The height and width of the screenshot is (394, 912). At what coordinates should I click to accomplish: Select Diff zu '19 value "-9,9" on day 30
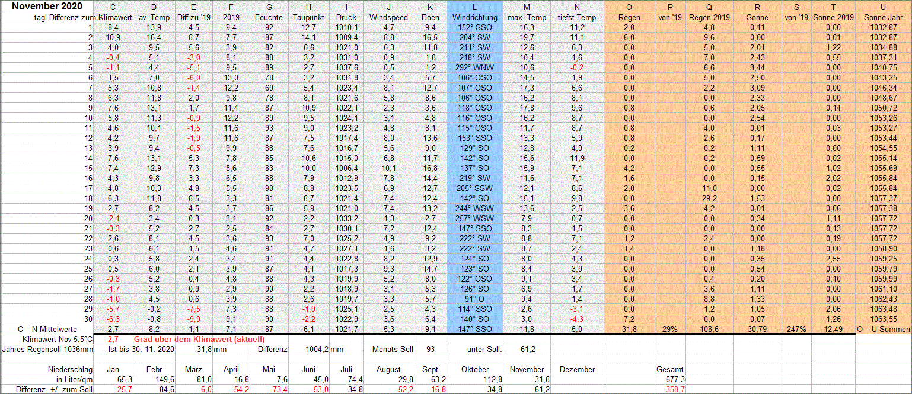point(194,319)
